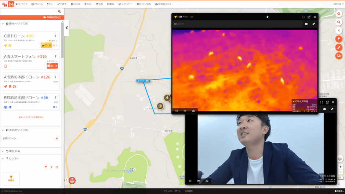Click the filter funnel icon in pin section
Screen dimensions: 345x194
coord(46,167)
